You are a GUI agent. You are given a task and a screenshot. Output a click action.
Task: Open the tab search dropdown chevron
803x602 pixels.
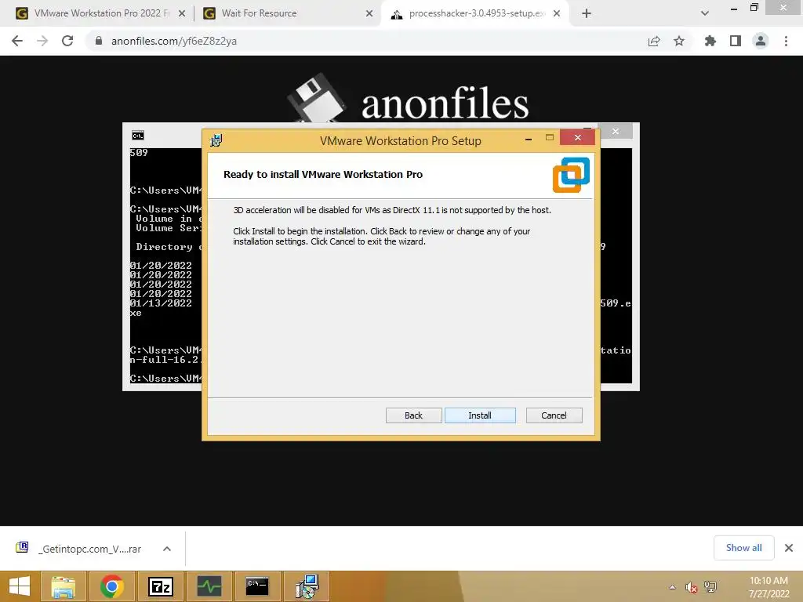click(x=705, y=13)
